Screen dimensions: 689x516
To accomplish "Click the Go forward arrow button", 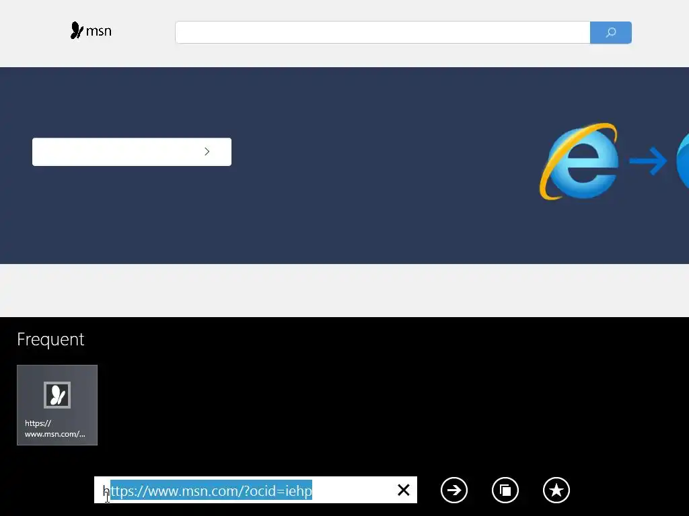I will click(x=454, y=490).
